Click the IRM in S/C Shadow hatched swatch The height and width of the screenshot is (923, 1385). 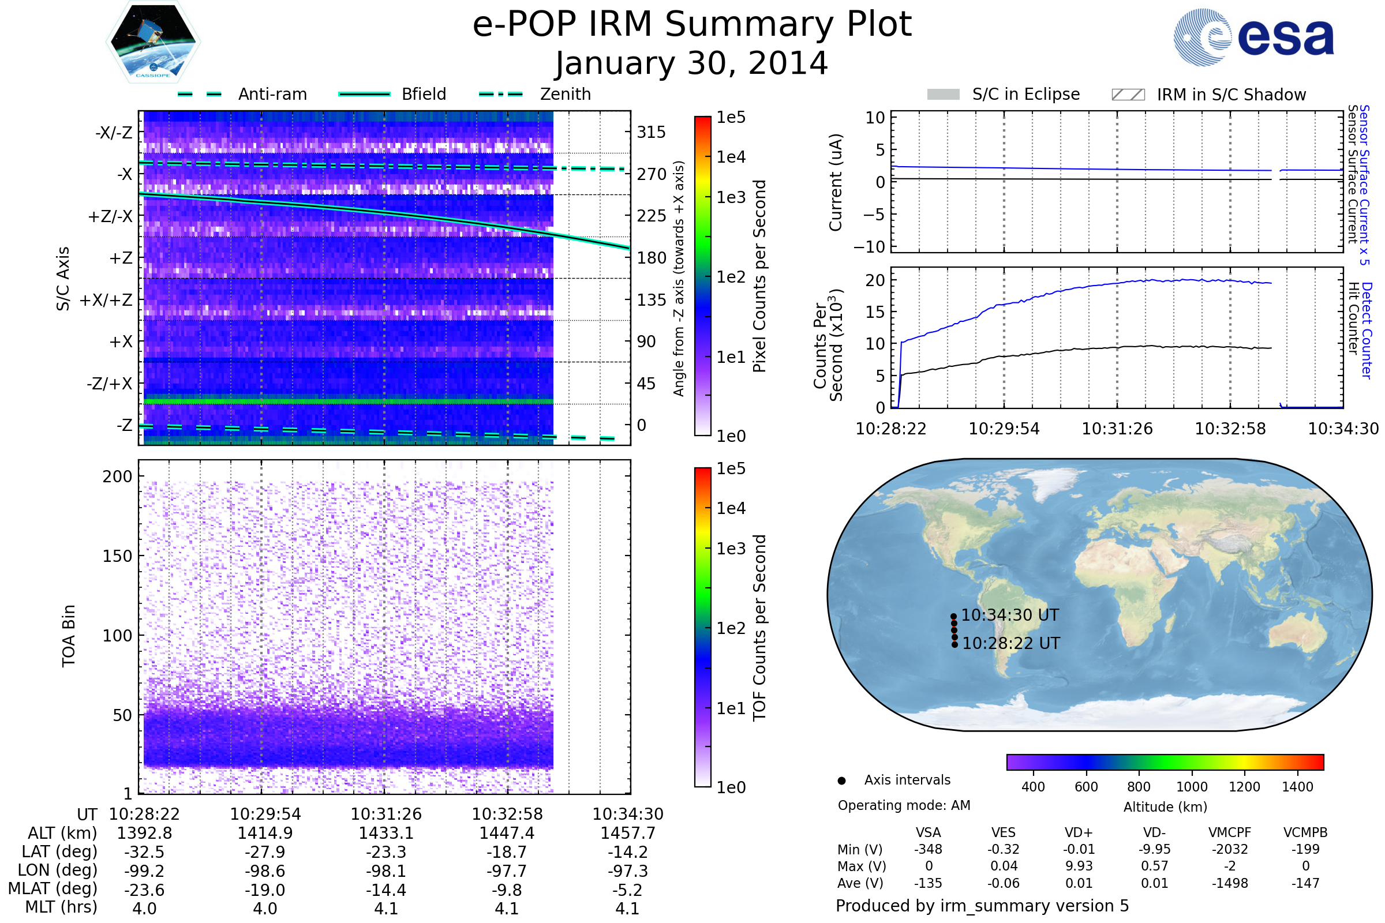(x=1128, y=95)
